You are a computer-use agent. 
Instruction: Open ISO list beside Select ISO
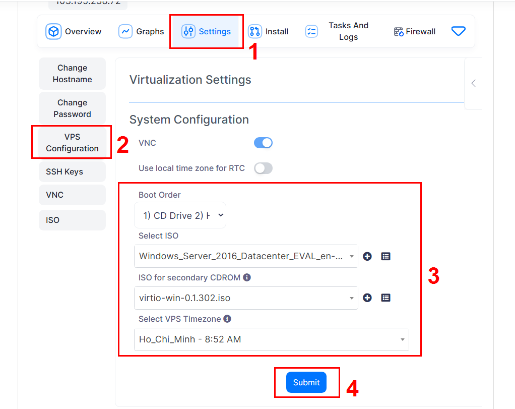(x=385, y=257)
